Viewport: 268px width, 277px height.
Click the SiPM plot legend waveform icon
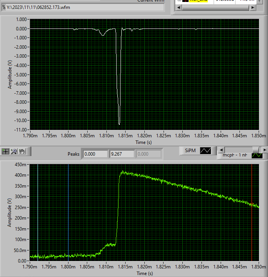coord(205,151)
